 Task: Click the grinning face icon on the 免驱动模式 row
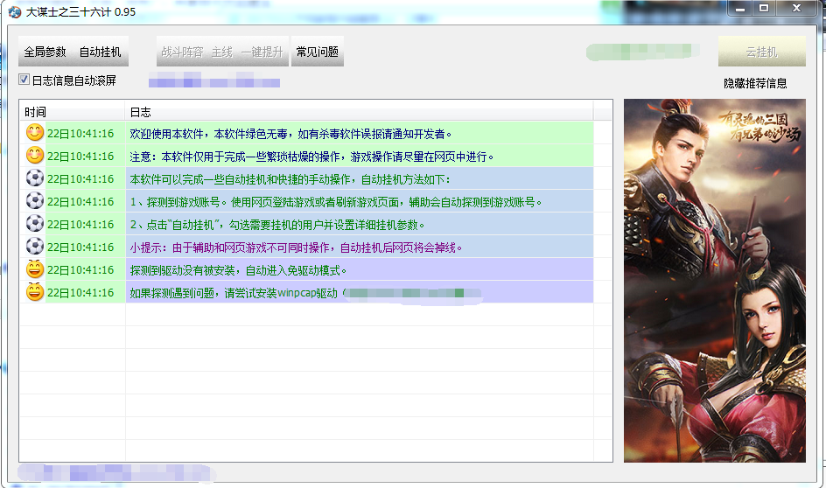tap(34, 270)
